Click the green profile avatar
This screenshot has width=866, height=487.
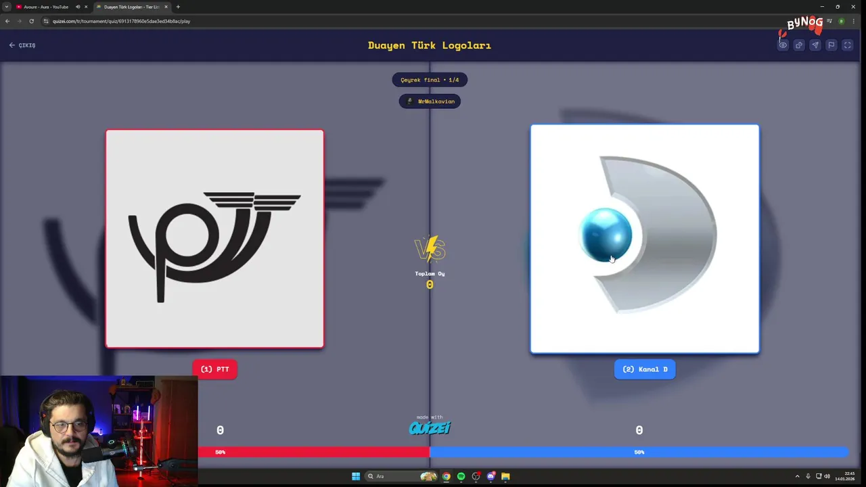(x=842, y=21)
